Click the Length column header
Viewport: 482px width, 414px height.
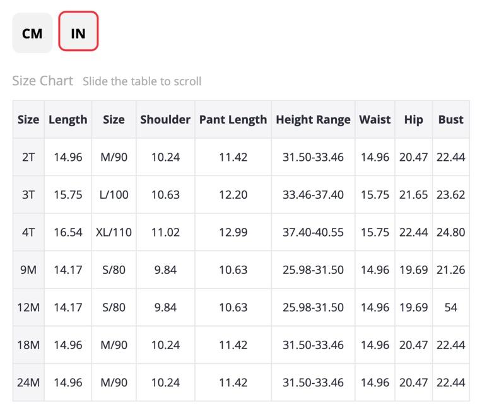click(68, 119)
